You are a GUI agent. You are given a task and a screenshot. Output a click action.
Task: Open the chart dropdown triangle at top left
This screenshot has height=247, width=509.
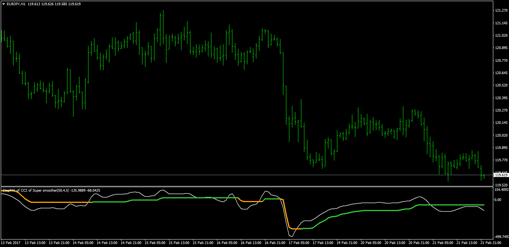(x=4, y=4)
